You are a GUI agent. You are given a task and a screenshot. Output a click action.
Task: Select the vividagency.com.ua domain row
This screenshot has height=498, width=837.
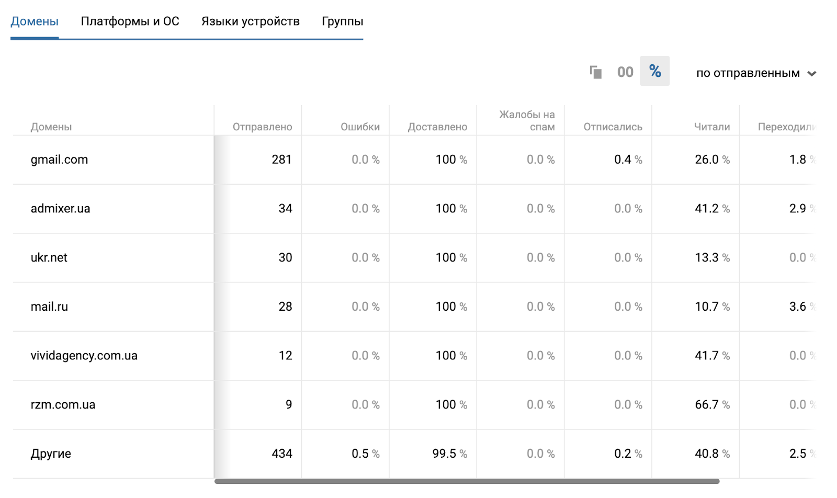pyautogui.click(x=84, y=356)
